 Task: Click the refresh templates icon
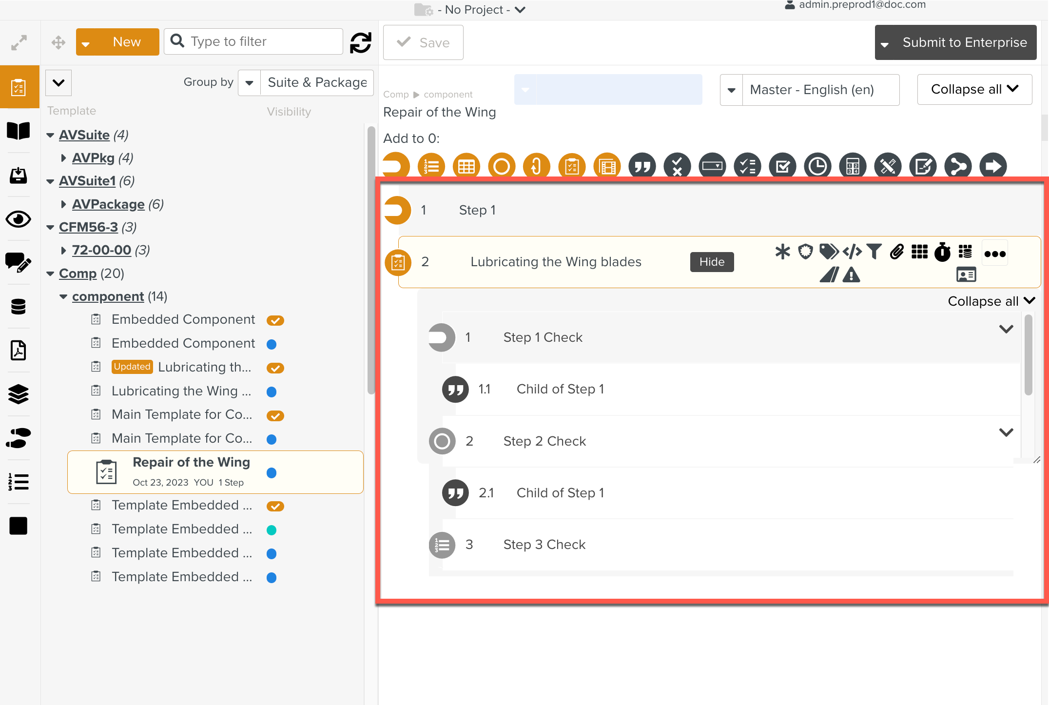(361, 42)
